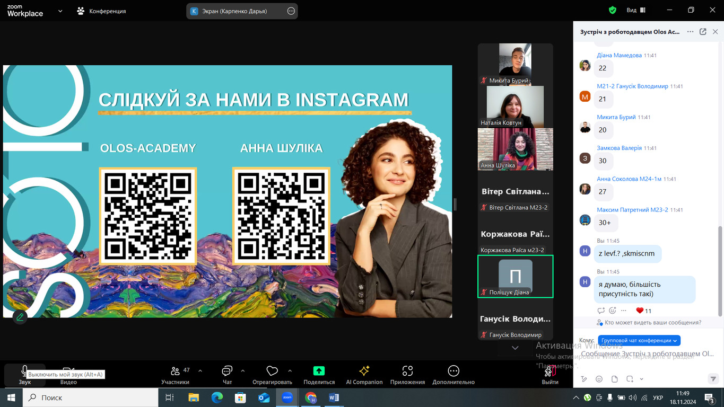Expand the screenshot options arrow in chat
The width and height of the screenshot is (724, 407).
click(641, 379)
